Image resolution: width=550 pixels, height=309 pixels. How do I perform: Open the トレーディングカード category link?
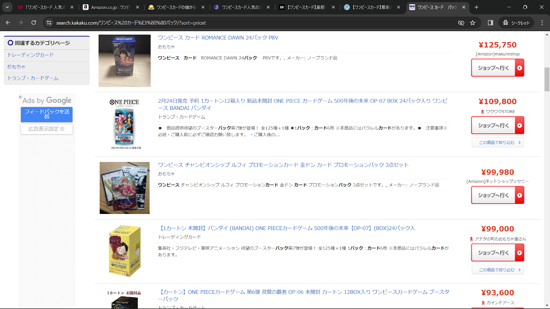pos(31,55)
